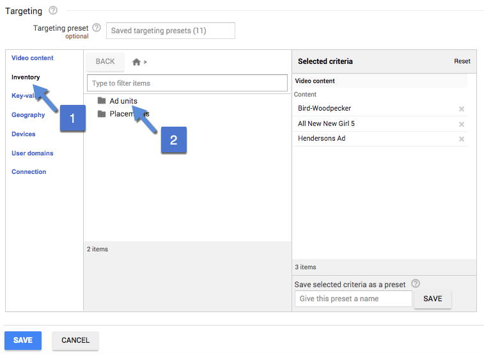Click the Bird-Woodpecker criteria row
Viewport: 484px width, 355px height.
(x=380, y=108)
